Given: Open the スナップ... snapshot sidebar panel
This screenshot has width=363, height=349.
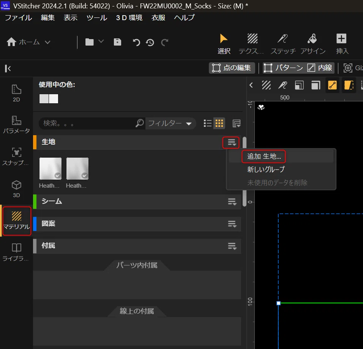Looking at the screenshot, I should pos(16,156).
